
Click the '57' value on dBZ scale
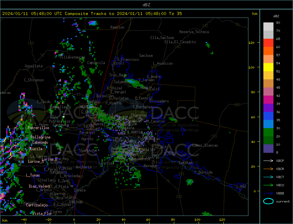[278, 55]
